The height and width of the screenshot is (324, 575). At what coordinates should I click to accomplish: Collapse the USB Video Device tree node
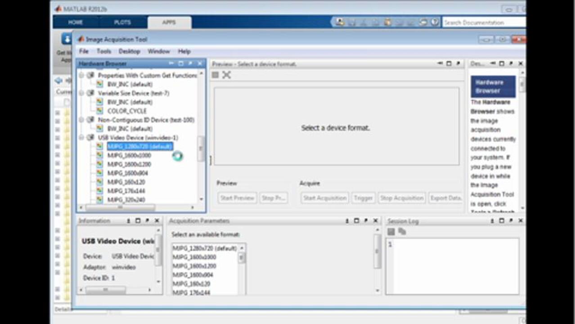coord(81,138)
